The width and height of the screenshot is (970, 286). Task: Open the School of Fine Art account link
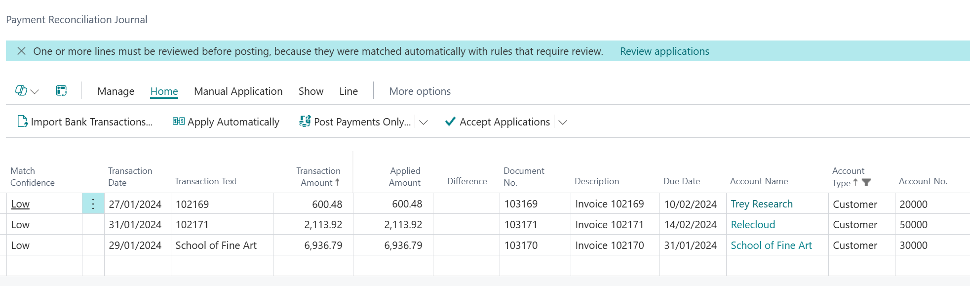pyautogui.click(x=771, y=245)
